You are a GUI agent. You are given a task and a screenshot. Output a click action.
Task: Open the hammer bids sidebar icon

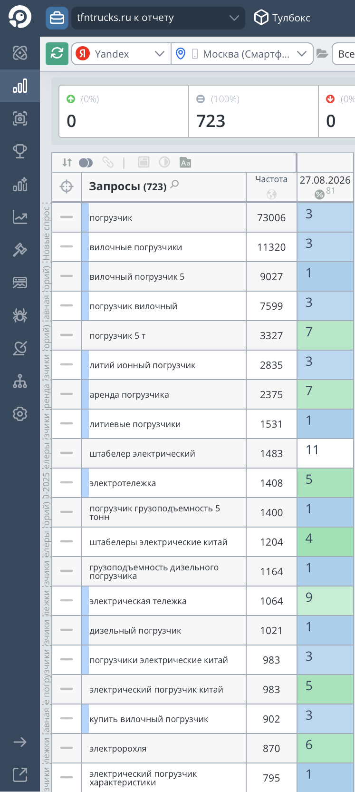coord(20,250)
